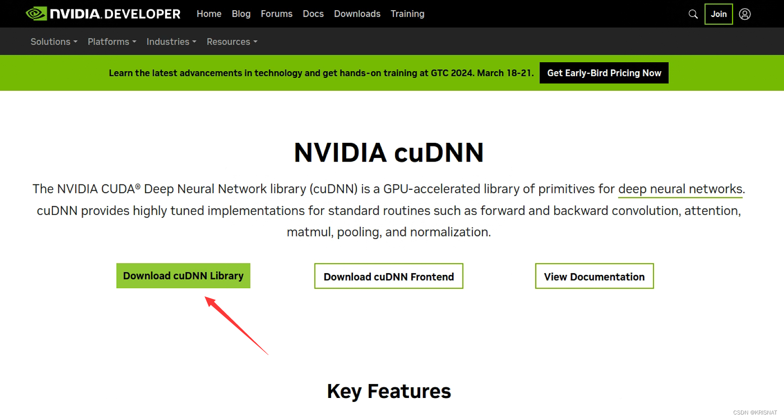This screenshot has height=419, width=784.
Task: Go to the Downloads nav link
Action: tap(357, 14)
